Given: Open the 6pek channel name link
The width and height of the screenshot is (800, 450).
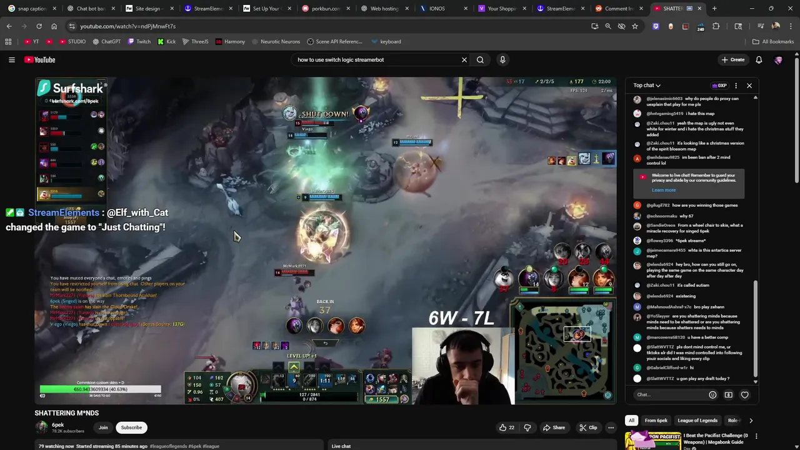Looking at the screenshot, I should (x=57, y=424).
